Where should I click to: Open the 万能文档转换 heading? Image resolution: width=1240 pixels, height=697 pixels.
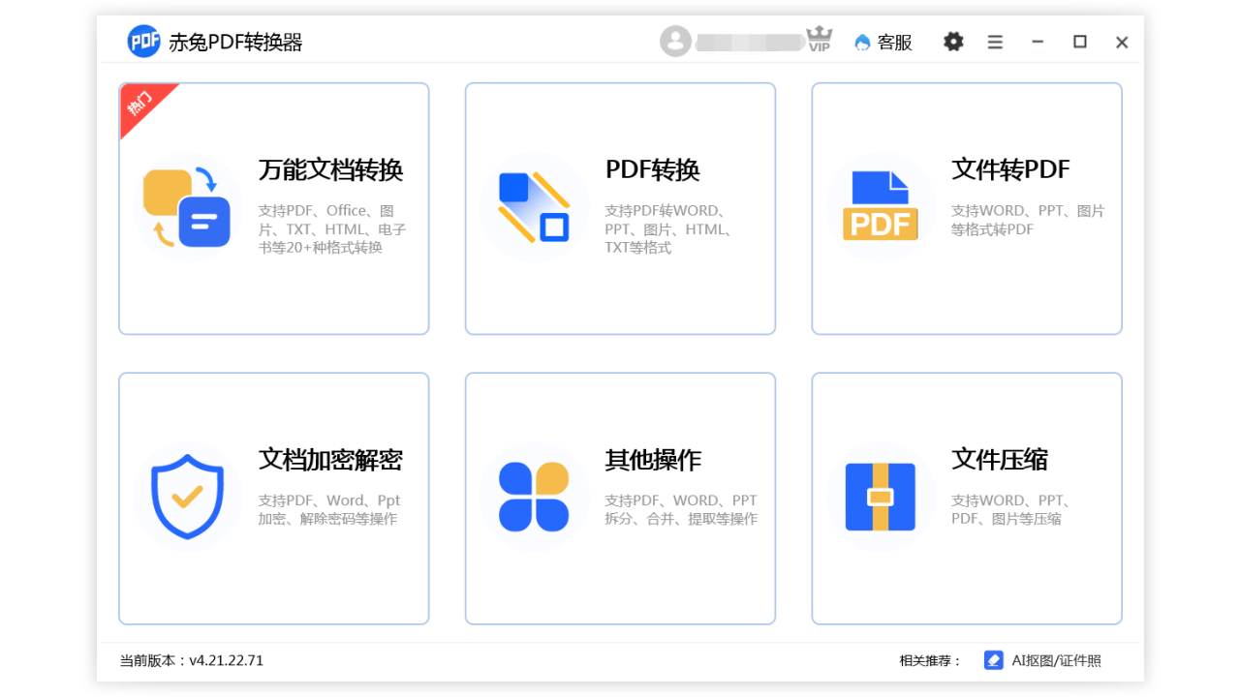pyautogui.click(x=330, y=170)
